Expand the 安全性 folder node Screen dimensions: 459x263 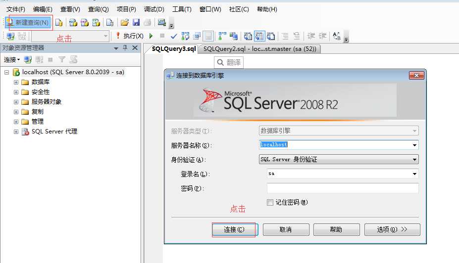[16, 92]
